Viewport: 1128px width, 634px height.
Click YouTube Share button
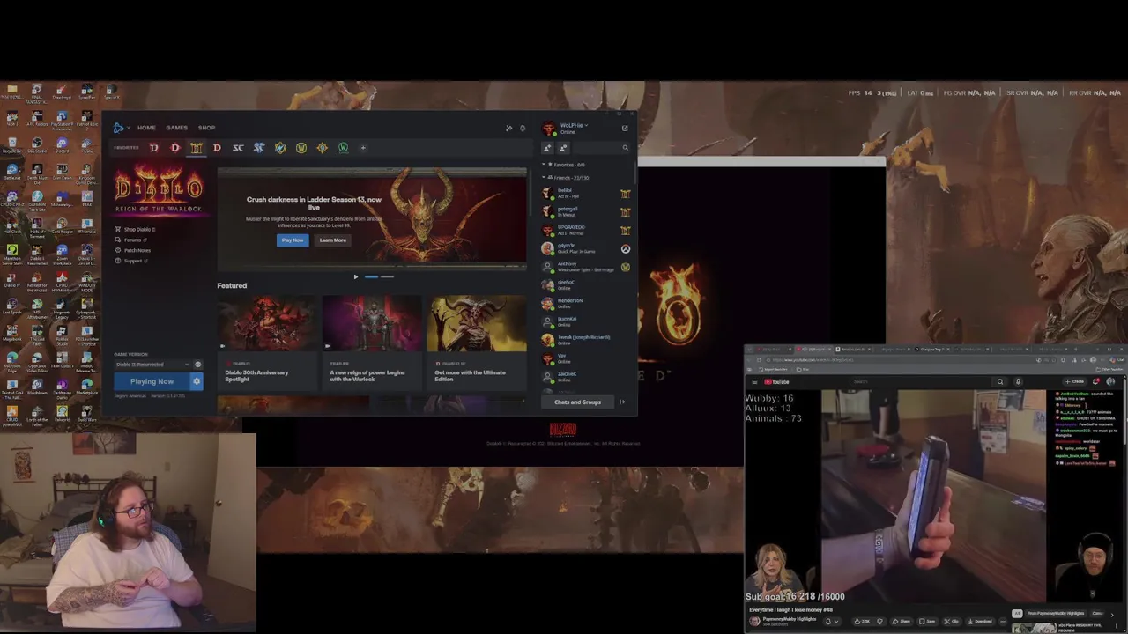(x=902, y=622)
